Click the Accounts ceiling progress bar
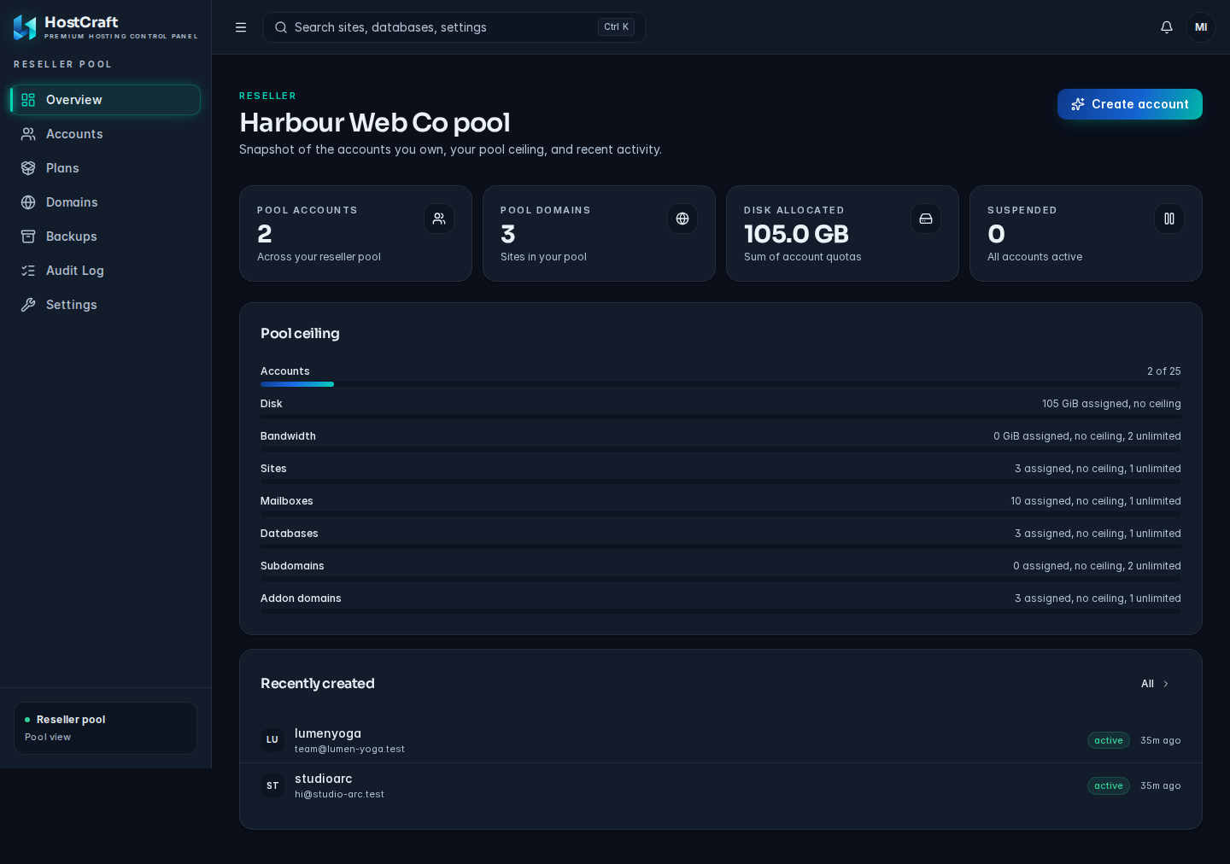The height and width of the screenshot is (864, 1230). [721, 384]
